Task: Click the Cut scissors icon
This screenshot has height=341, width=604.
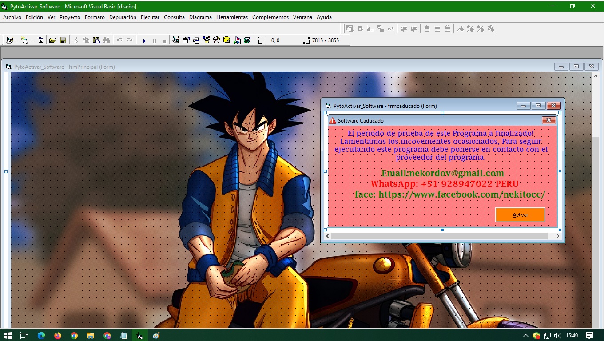Action: tap(75, 40)
